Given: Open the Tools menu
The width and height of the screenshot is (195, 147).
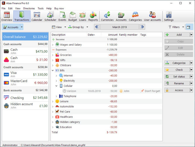Looking at the screenshot, I should point(41,9).
